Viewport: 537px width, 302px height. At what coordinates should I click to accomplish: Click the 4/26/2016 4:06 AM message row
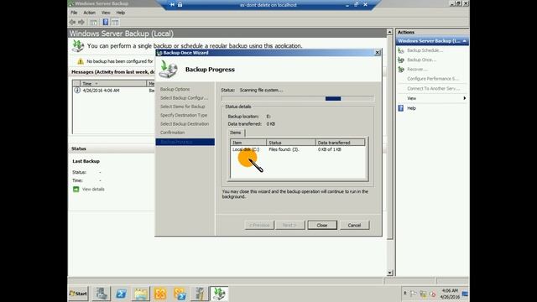pos(114,91)
